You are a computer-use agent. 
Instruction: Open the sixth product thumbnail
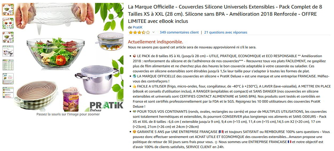tap(8, 79)
